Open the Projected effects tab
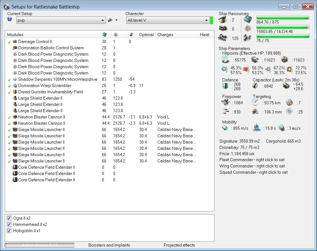317x251 pixels. pyautogui.click(x=179, y=245)
